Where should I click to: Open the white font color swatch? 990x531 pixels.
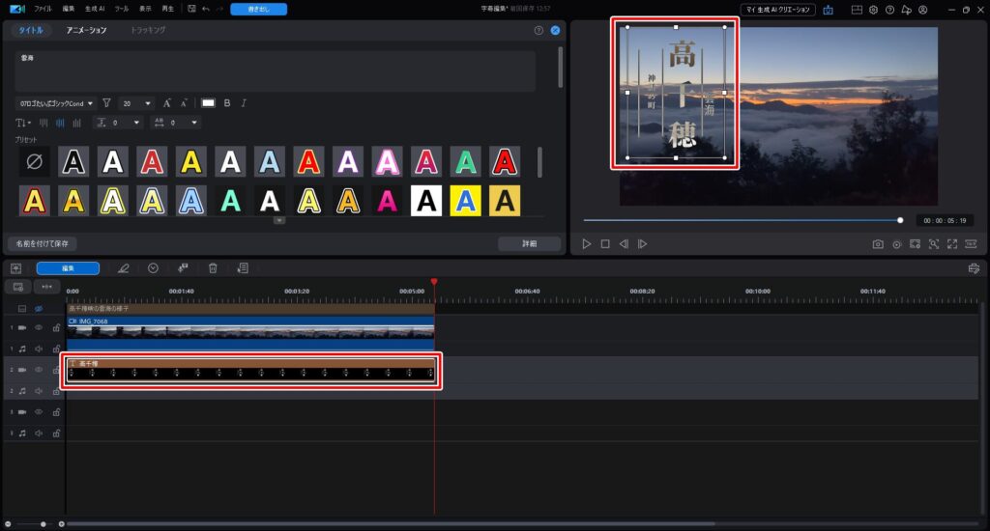208,103
